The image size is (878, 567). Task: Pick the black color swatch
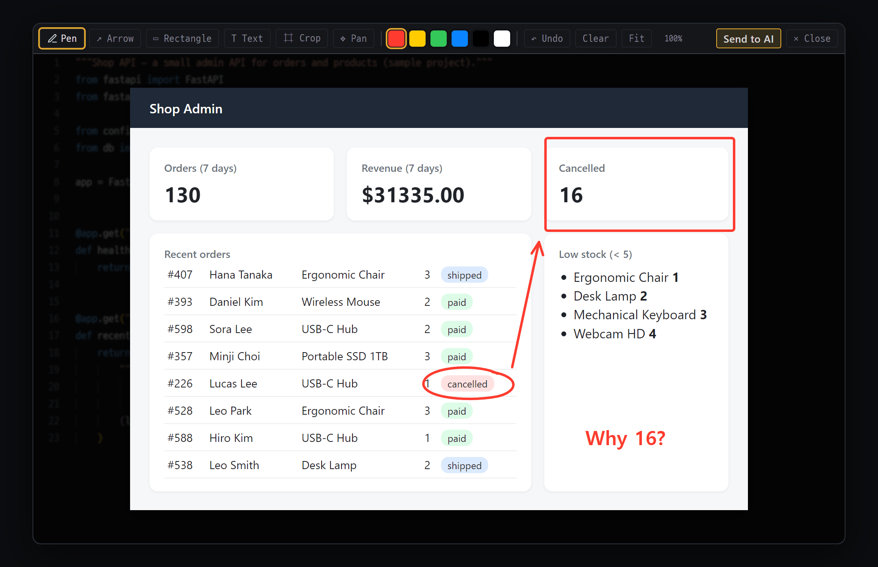click(481, 39)
